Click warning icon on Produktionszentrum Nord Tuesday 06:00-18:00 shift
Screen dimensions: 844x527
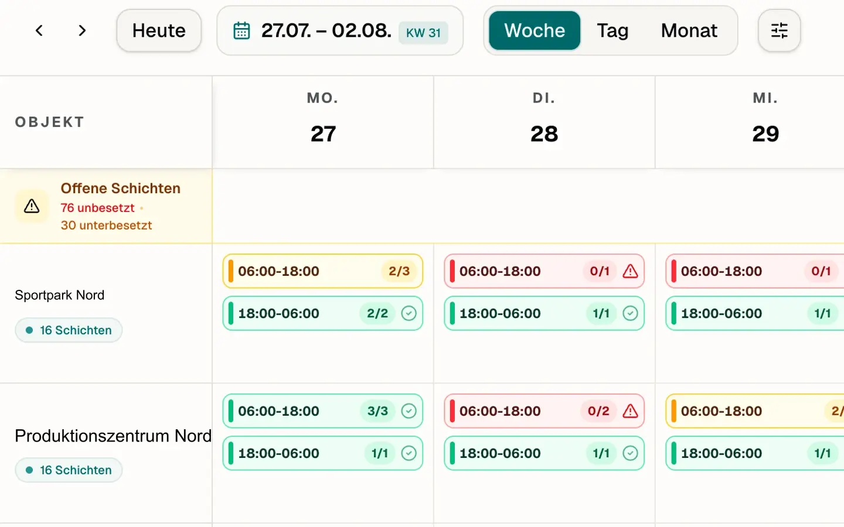(x=630, y=411)
